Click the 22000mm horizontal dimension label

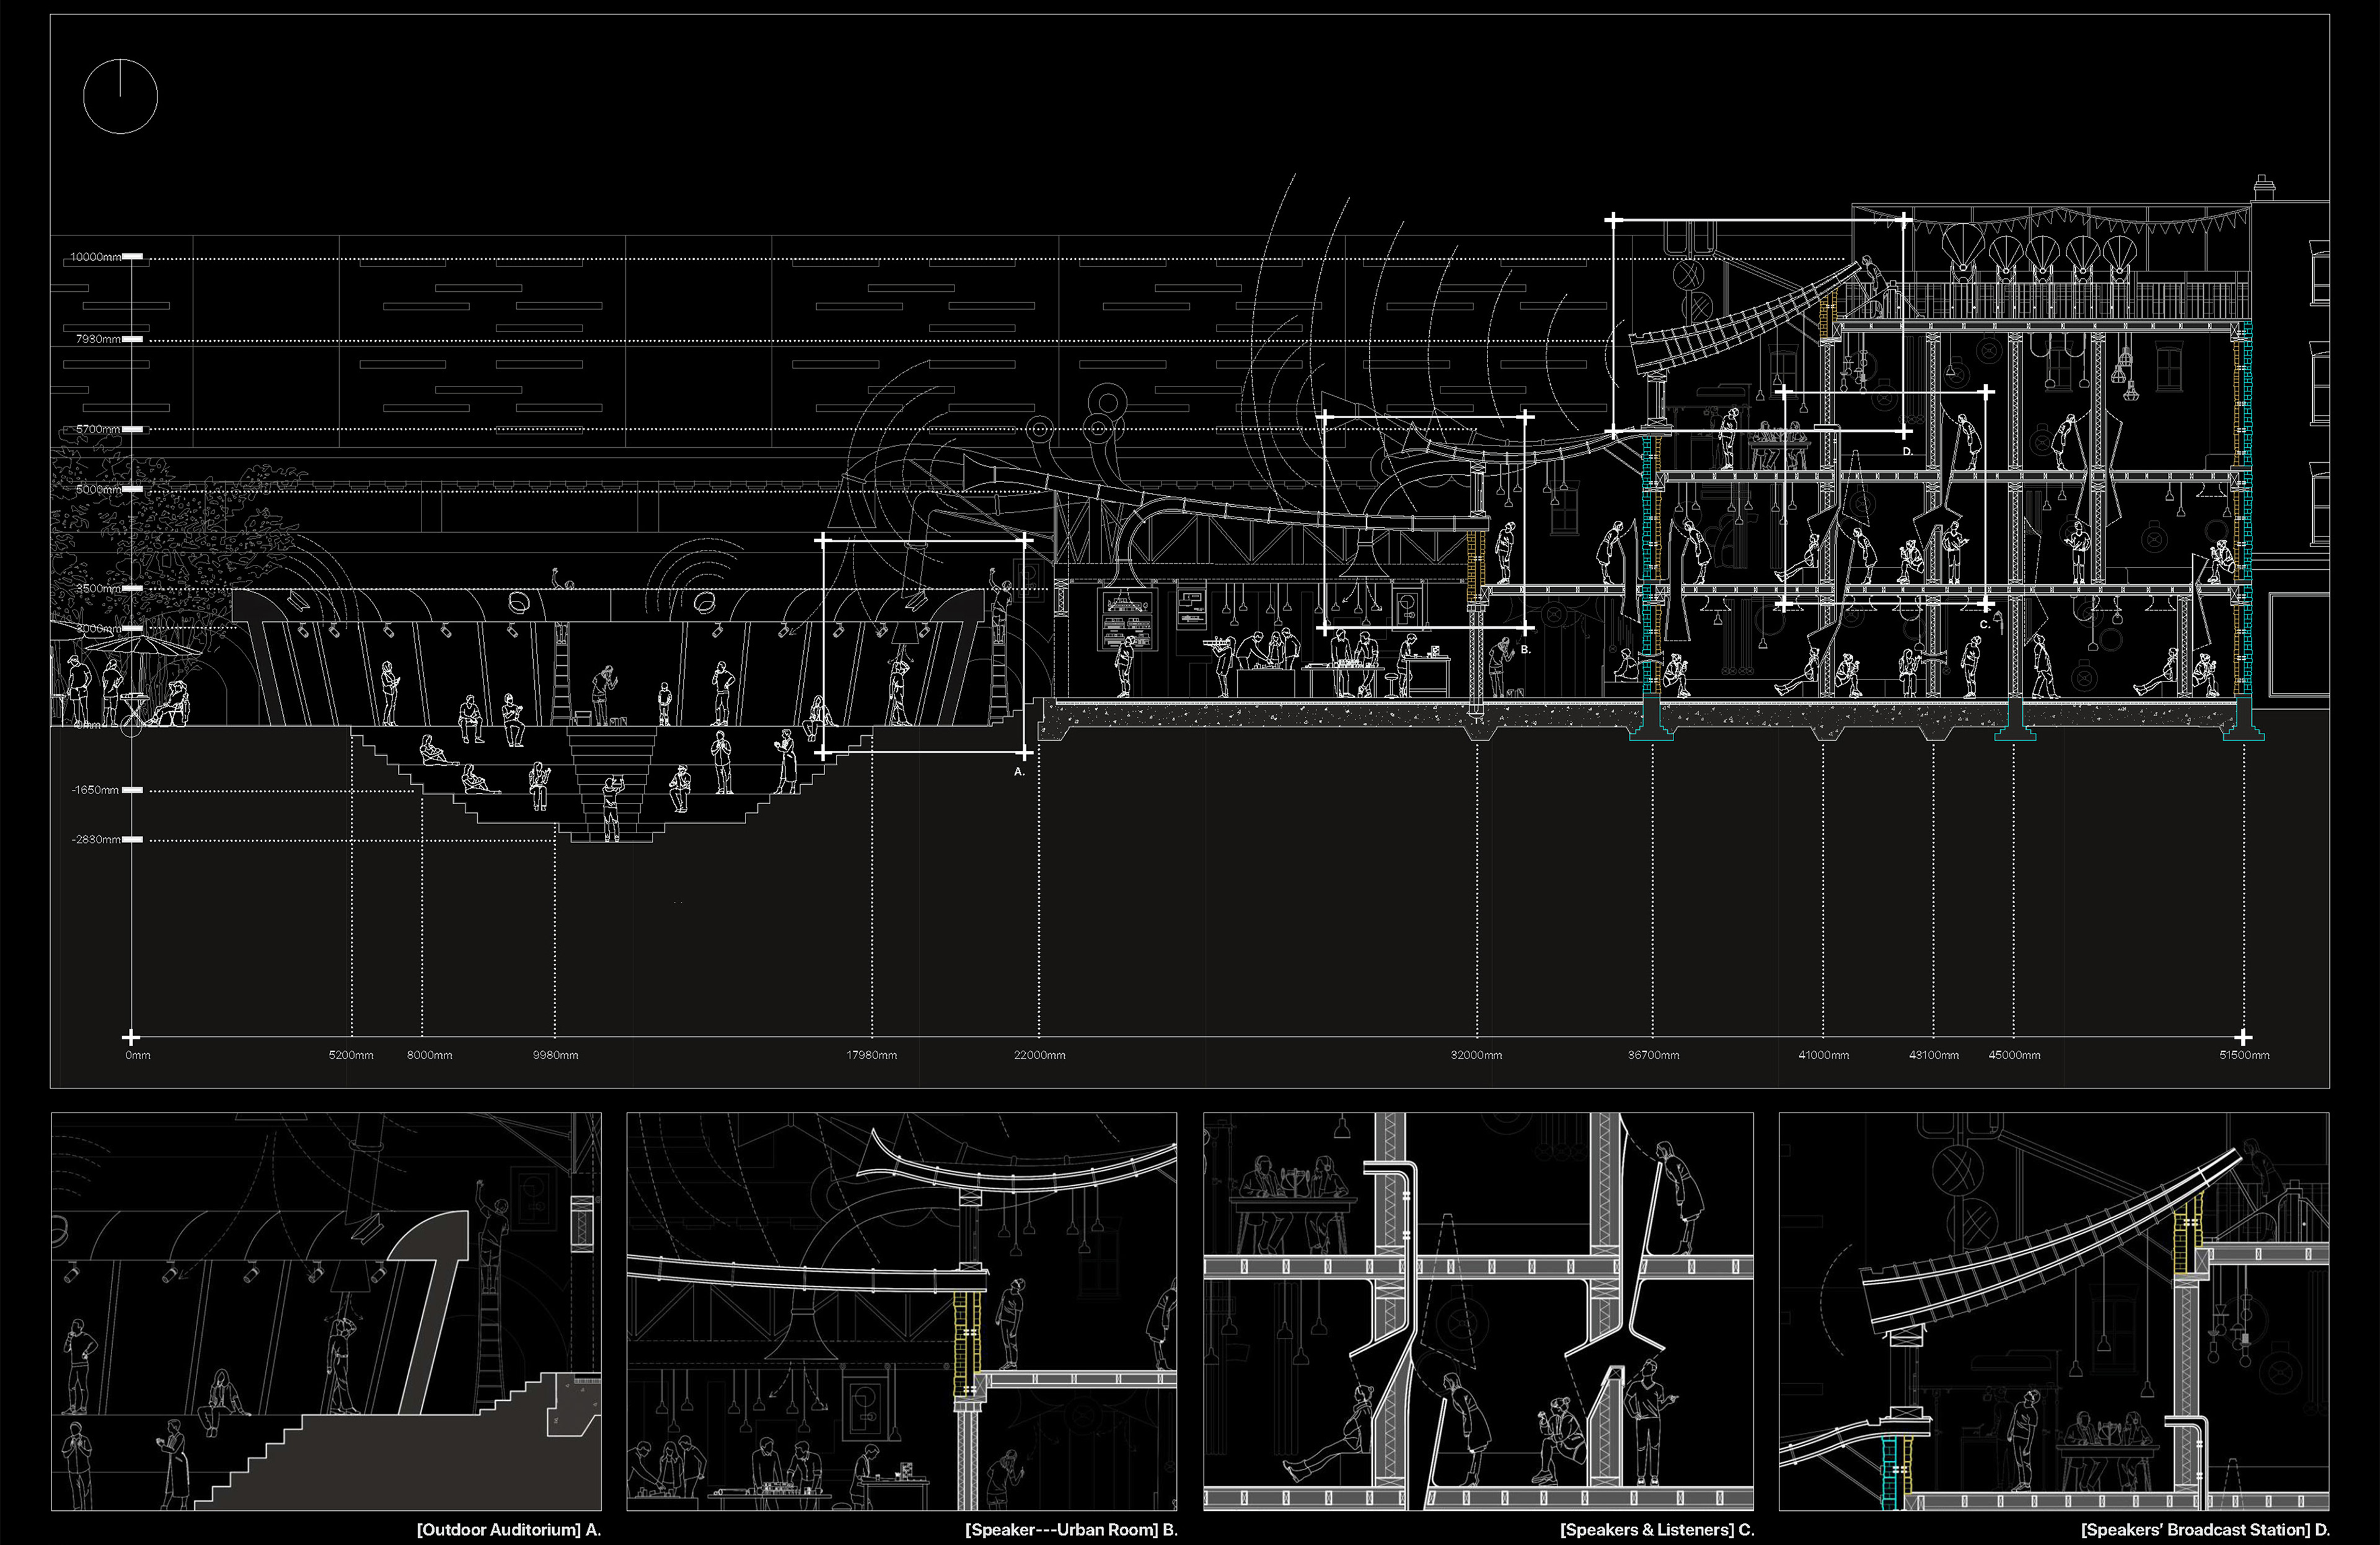tap(1039, 1056)
